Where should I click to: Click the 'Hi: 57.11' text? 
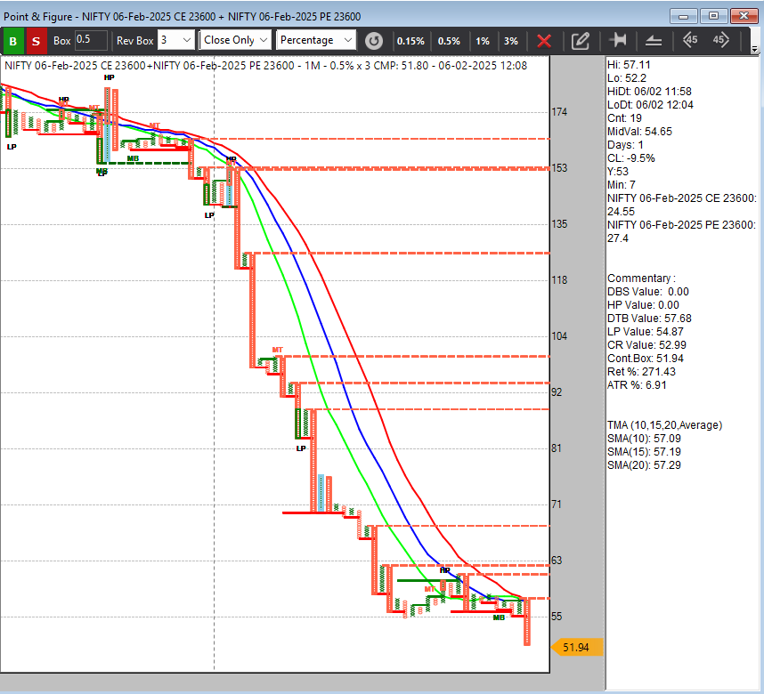pos(629,65)
